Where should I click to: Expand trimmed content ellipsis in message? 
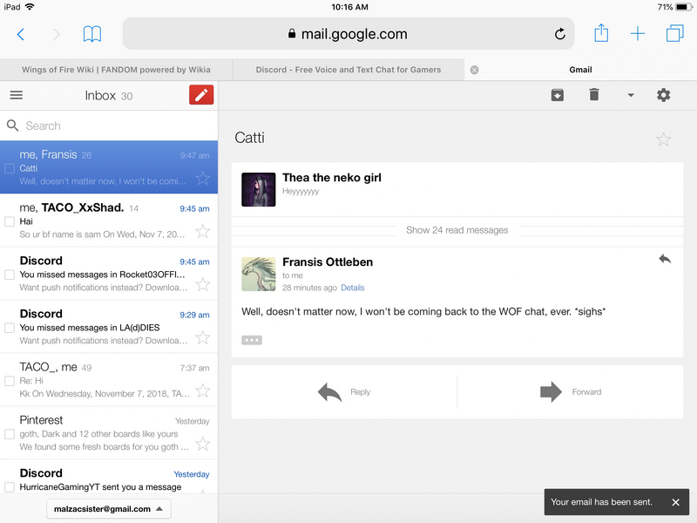click(x=252, y=340)
